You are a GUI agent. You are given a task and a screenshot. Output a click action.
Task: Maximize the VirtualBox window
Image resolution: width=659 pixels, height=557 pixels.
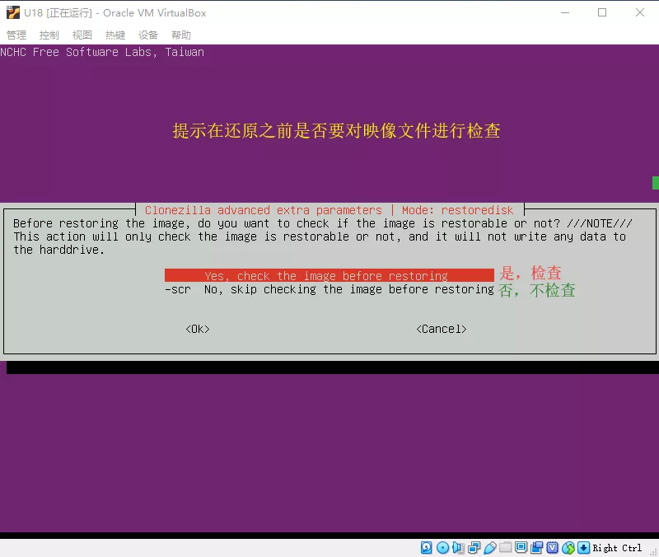(x=602, y=12)
